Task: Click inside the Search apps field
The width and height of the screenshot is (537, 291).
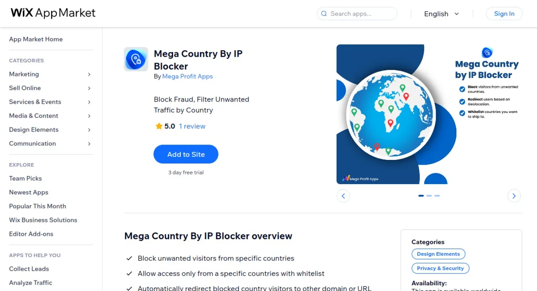Action: click(x=358, y=13)
